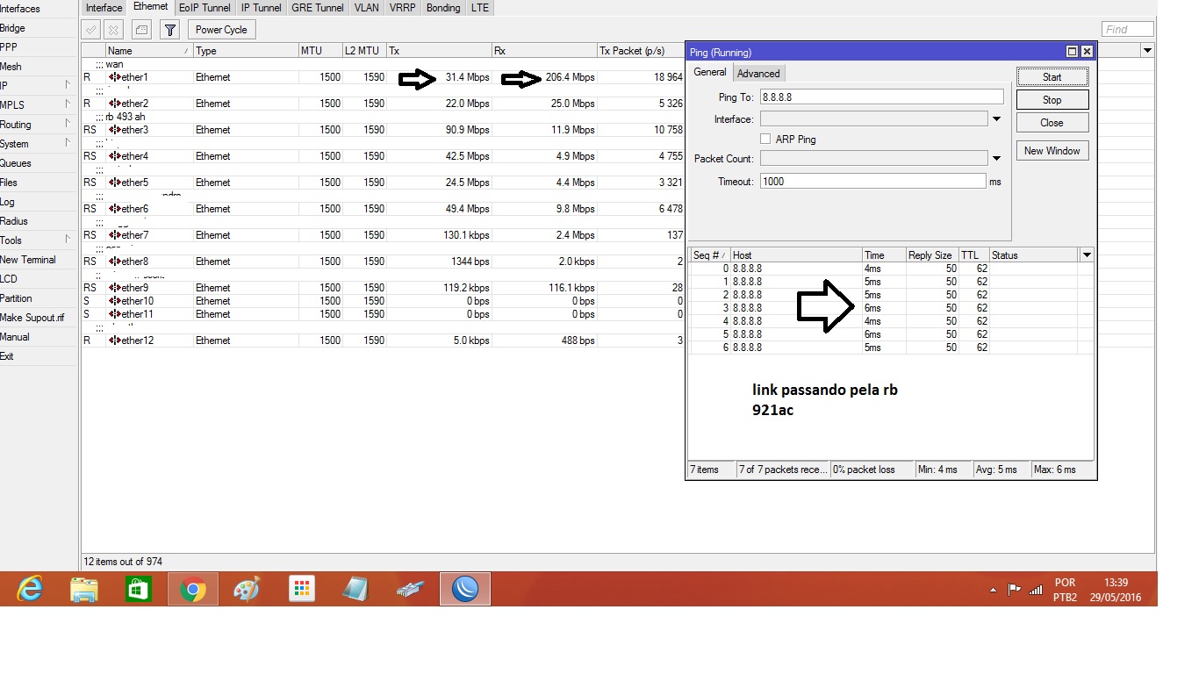Select the General tab in Ping

(709, 72)
